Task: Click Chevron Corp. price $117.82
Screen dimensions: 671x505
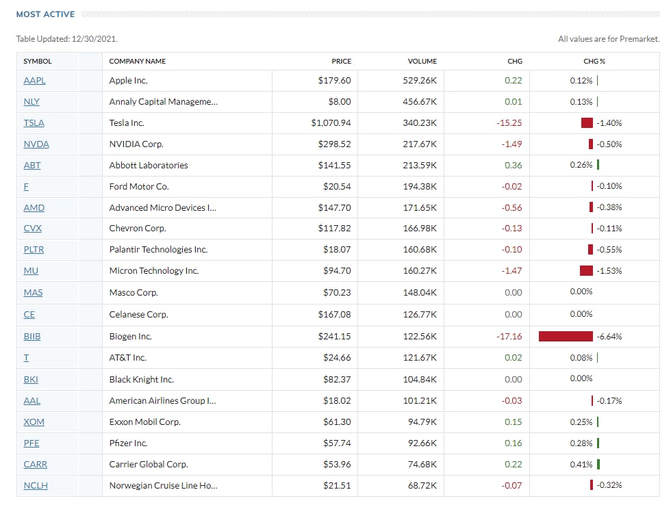Action: tap(334, 229)
